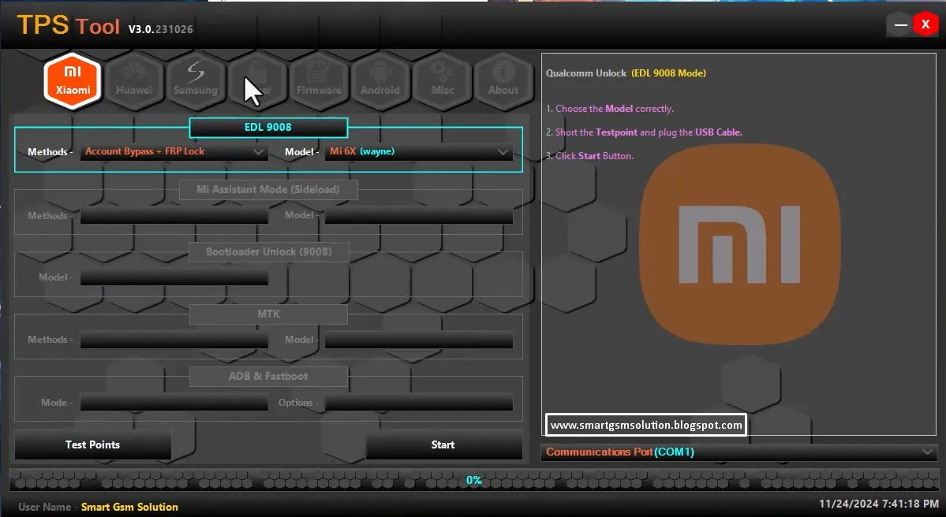Select the Xiaomi hexagon tab

point(73,80)
